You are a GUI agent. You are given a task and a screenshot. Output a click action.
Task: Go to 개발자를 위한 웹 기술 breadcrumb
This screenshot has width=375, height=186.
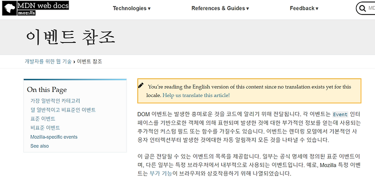(x=48, y=61)
